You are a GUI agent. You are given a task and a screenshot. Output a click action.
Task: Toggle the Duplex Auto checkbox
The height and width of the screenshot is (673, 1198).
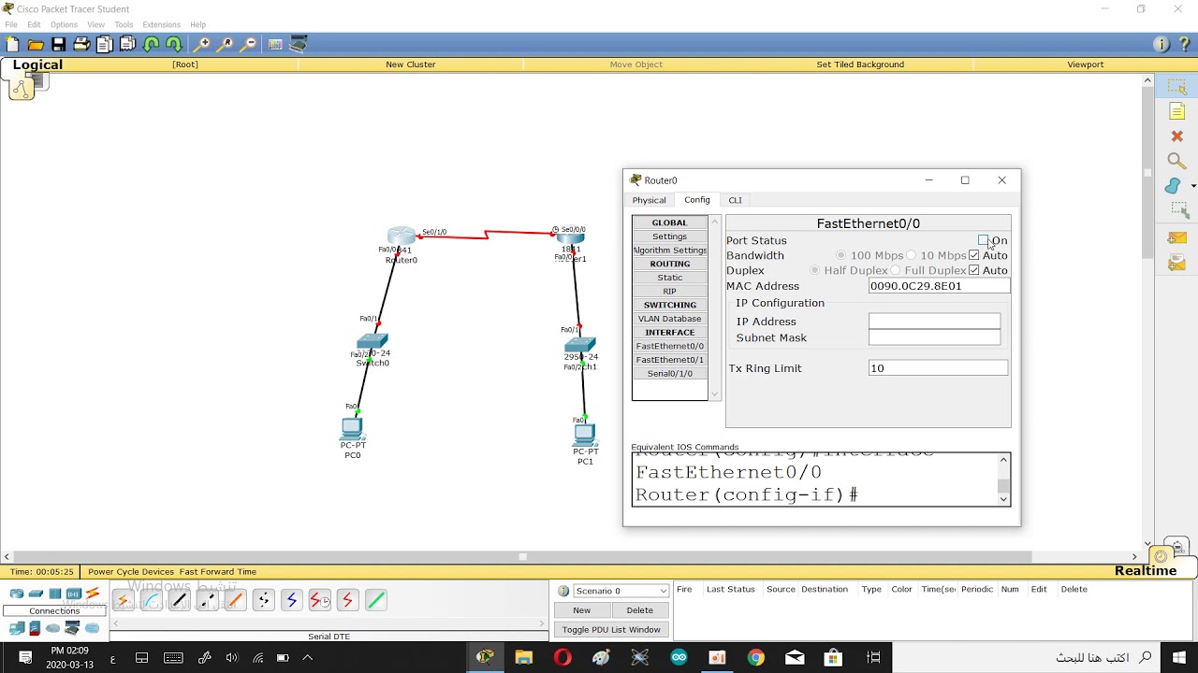point(974,270)
